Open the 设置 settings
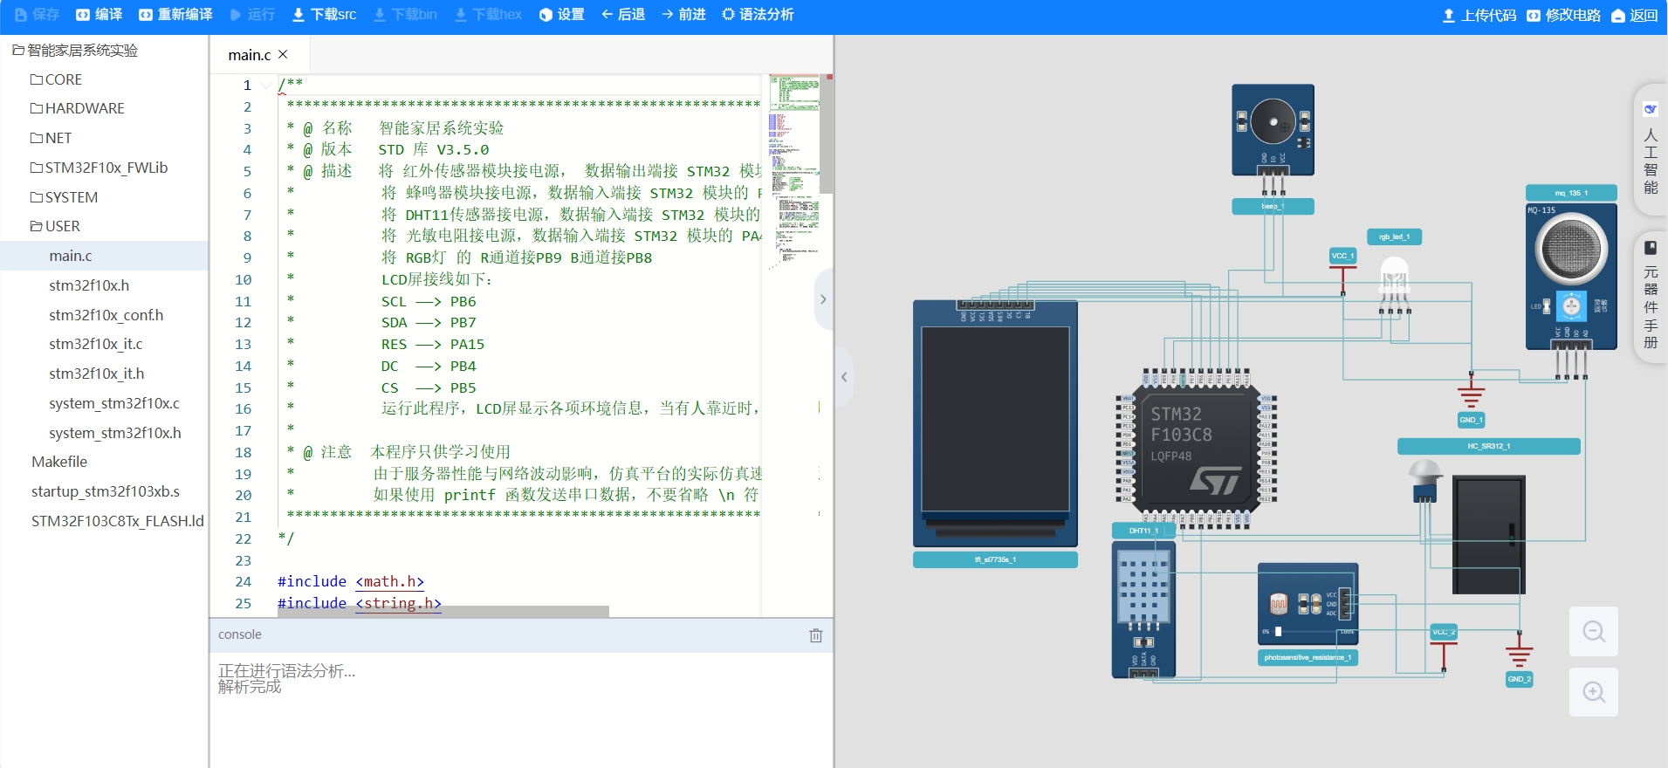 561,15
